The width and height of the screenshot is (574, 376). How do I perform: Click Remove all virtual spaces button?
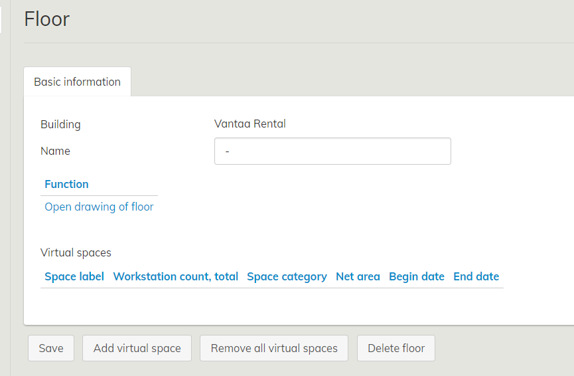[x=273, y=348]
